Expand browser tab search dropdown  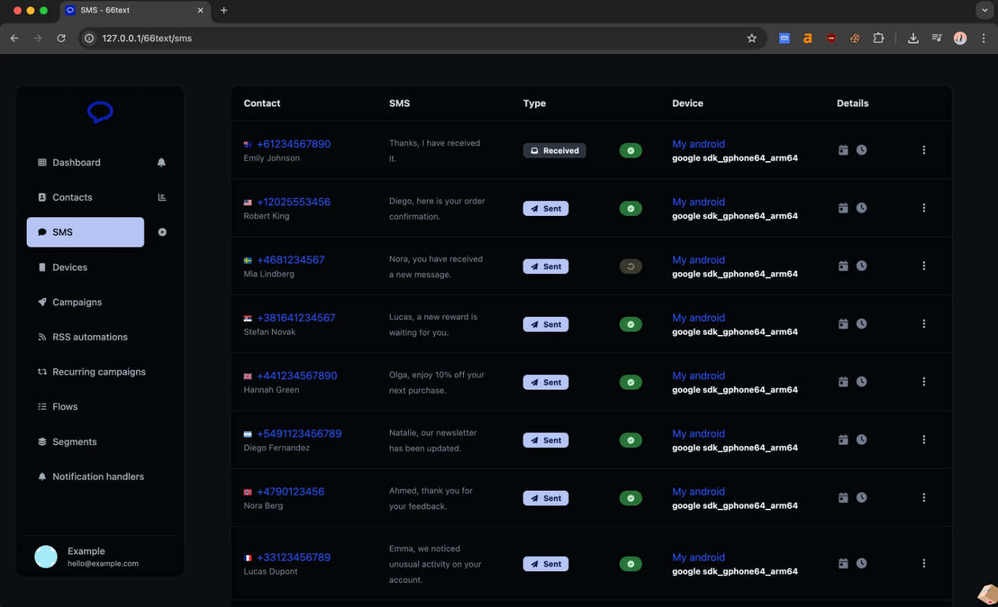(x=985, y=11)
